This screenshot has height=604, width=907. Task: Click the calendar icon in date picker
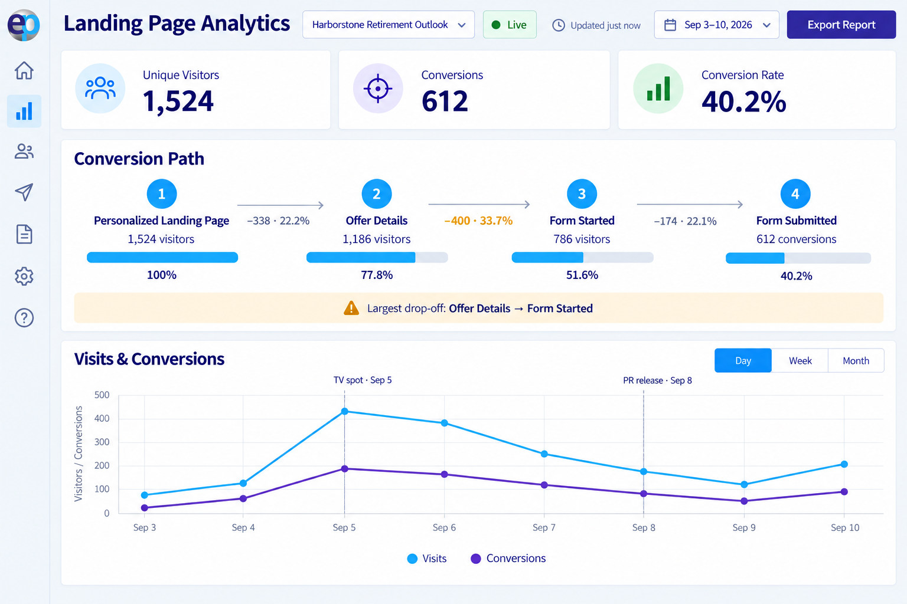[670, 25]
